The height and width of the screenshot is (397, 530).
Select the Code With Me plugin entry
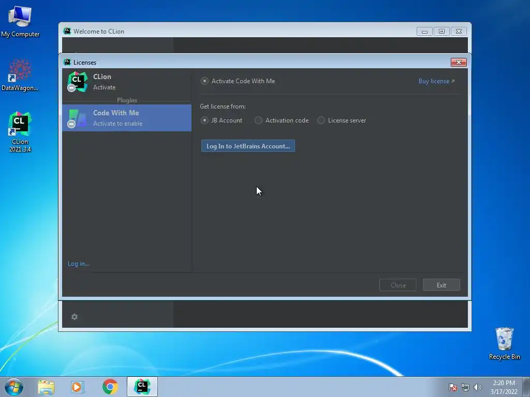[x=127, y=118]
